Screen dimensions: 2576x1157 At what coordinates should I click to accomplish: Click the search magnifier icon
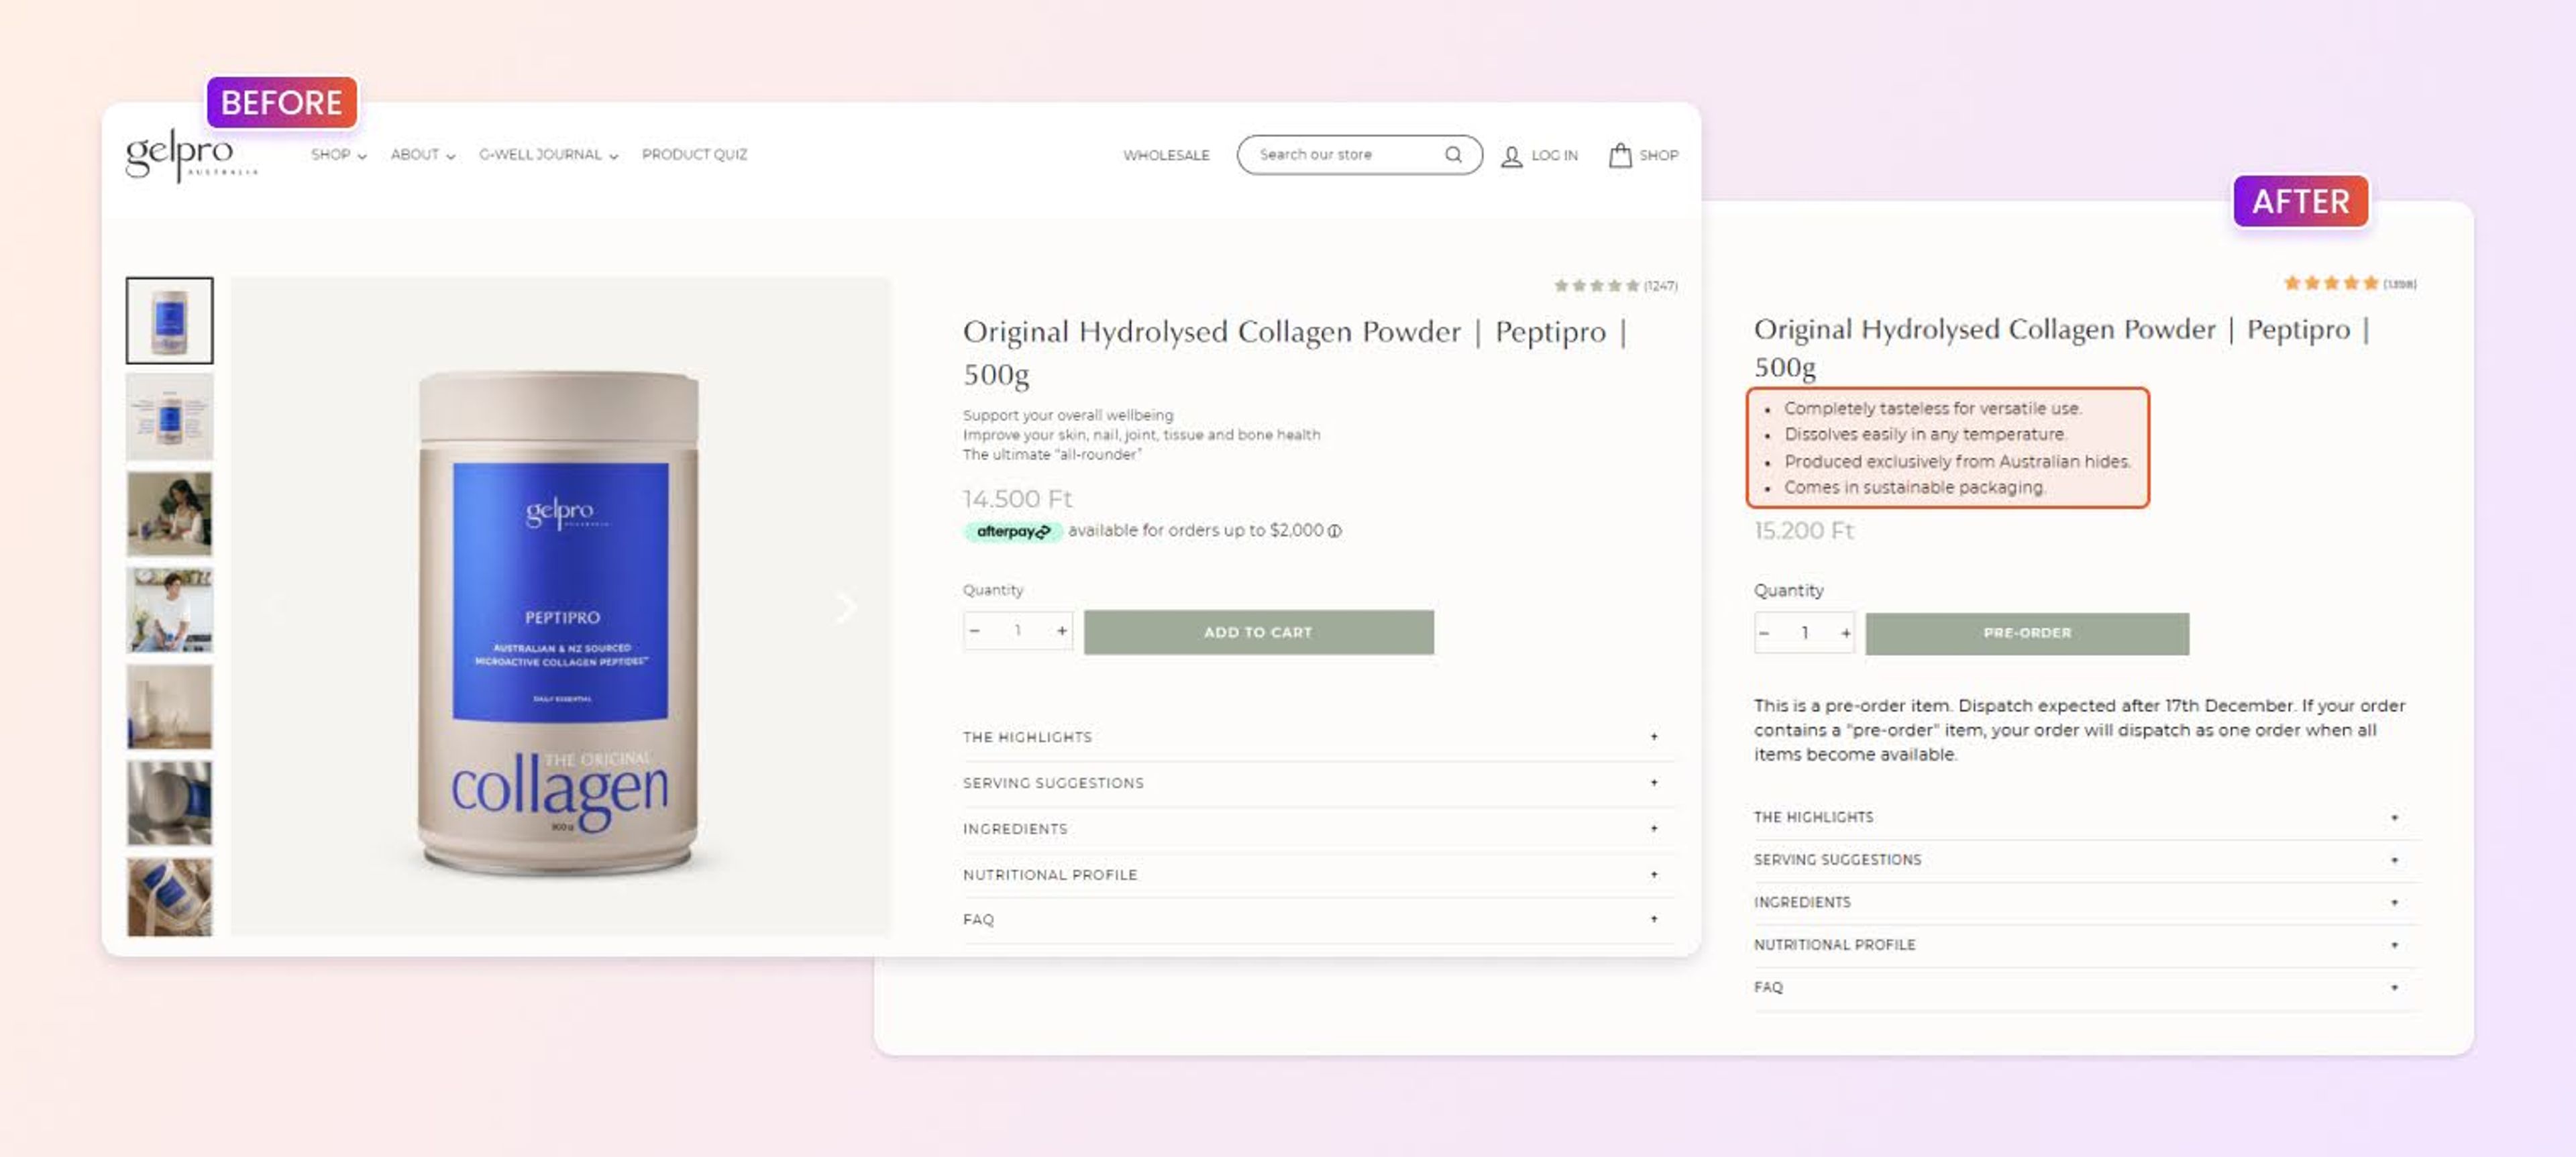click(x=1453, y=155)
